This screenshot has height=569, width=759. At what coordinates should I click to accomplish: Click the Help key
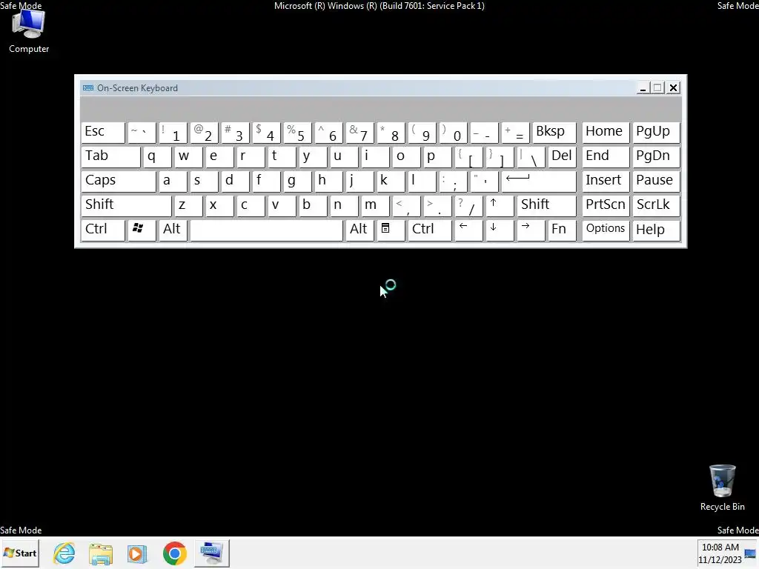[x=656, y=230]
